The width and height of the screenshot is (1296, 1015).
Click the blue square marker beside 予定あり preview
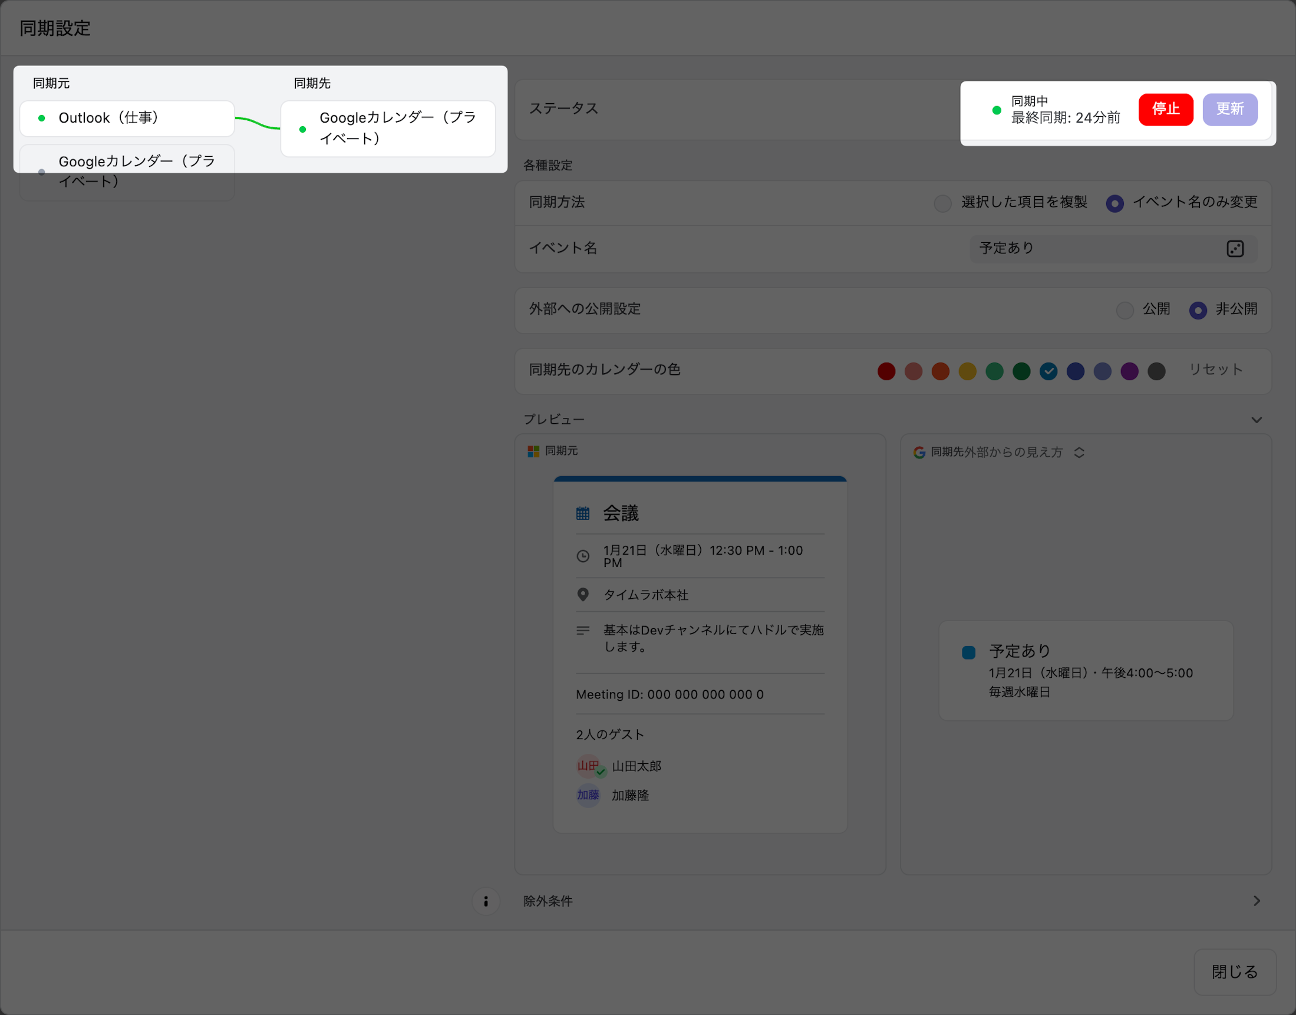click(x=968, y=652)
